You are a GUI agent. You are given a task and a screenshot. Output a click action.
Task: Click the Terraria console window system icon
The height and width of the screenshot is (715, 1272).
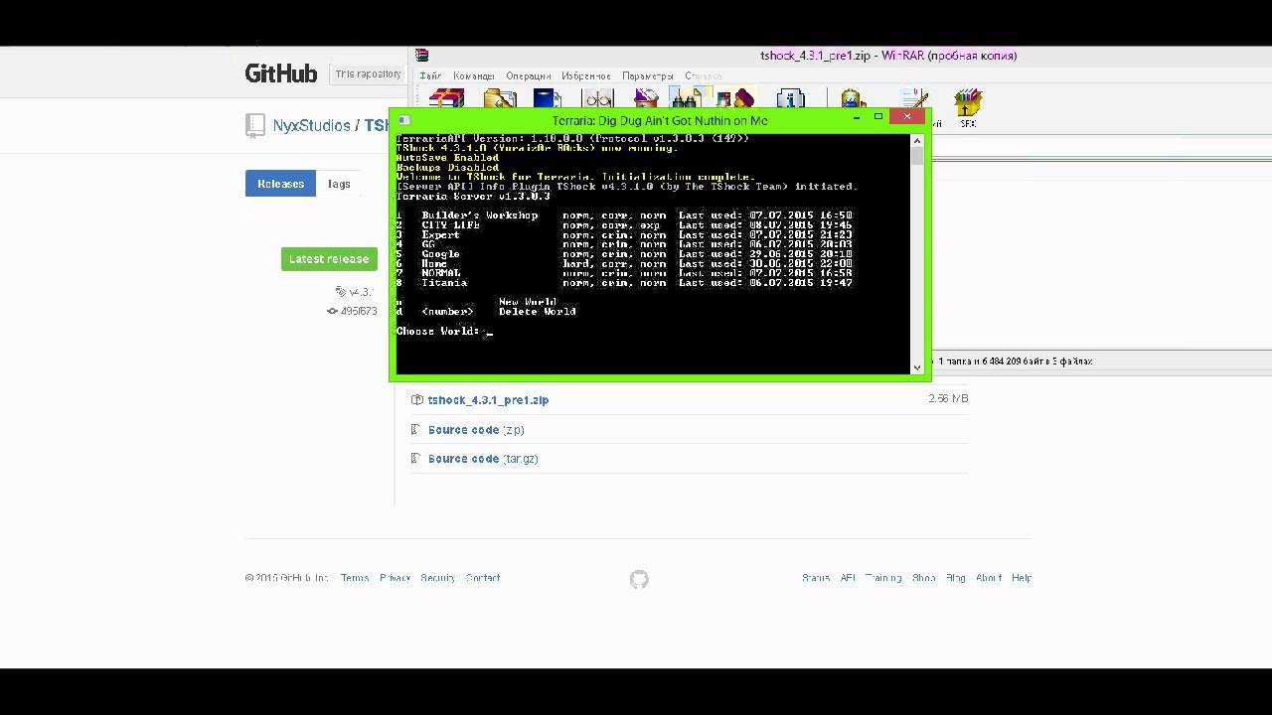click(x=404, y=120)
